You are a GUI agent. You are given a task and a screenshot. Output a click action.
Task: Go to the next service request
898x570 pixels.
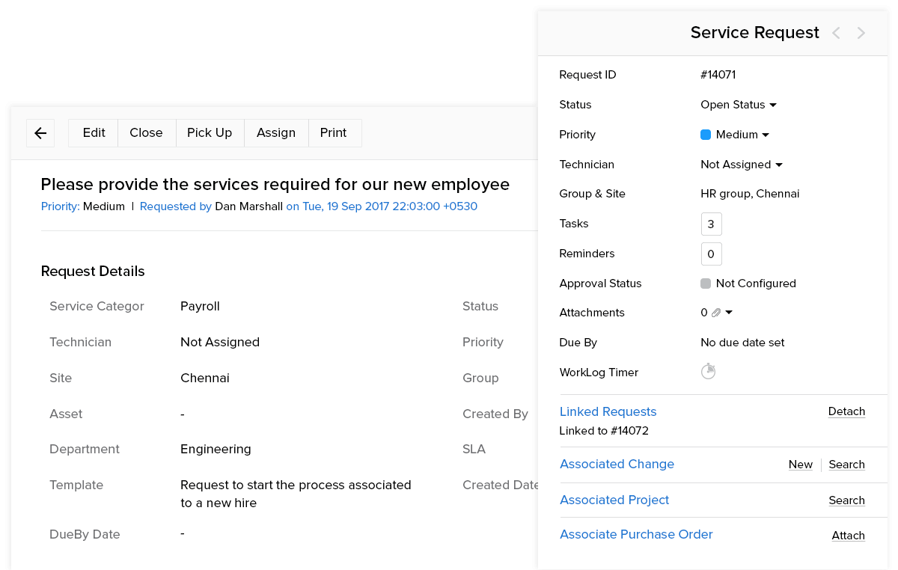pos(861,33)
